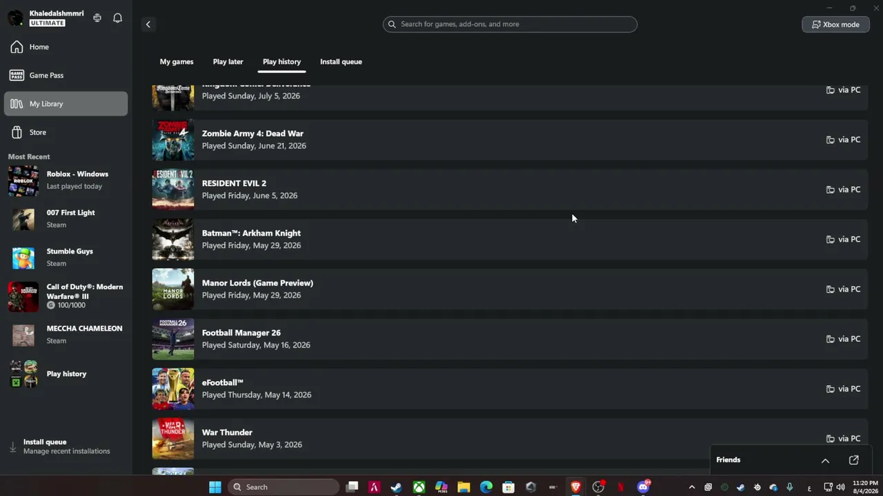Open the Xbox app taskbar icon

tap(419, 487)
